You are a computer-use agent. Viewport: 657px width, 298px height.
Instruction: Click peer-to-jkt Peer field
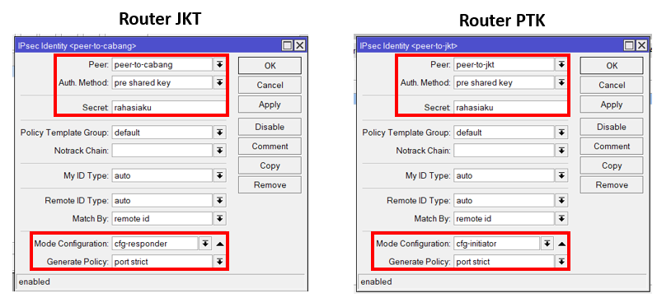click(x=504, y=64)
